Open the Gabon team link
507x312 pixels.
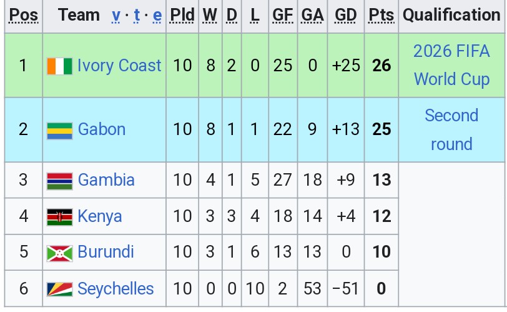click(x=101, y=129)
